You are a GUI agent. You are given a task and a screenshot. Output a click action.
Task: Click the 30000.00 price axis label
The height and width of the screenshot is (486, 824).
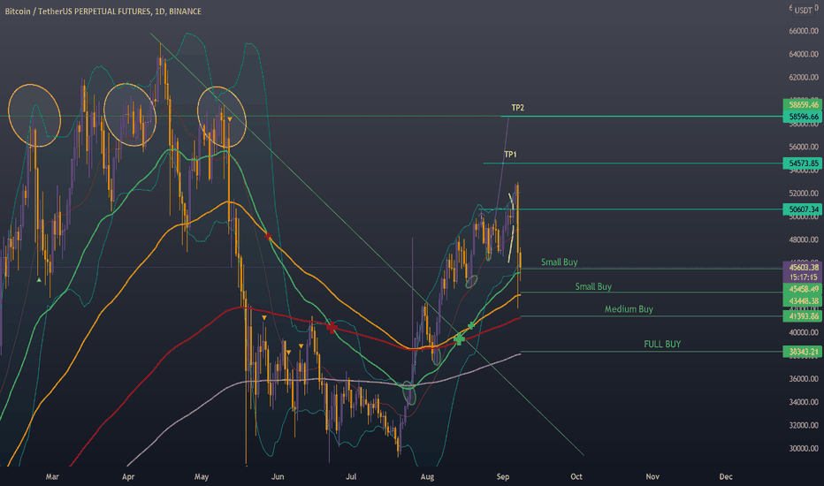click(x=804, y=448)
